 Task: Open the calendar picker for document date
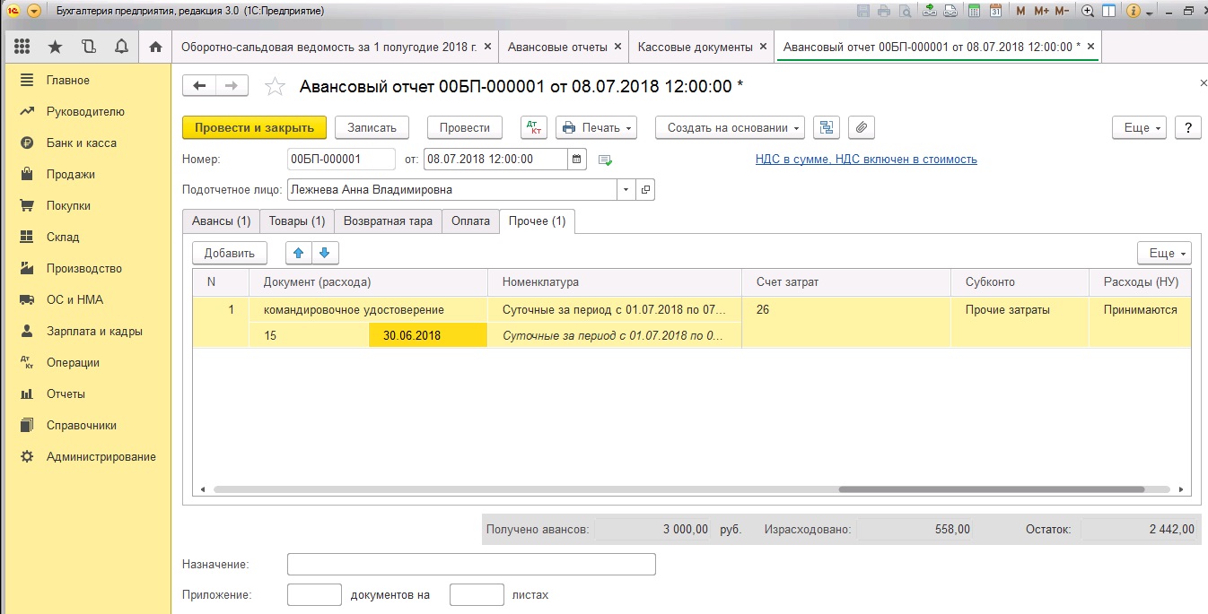578,160
